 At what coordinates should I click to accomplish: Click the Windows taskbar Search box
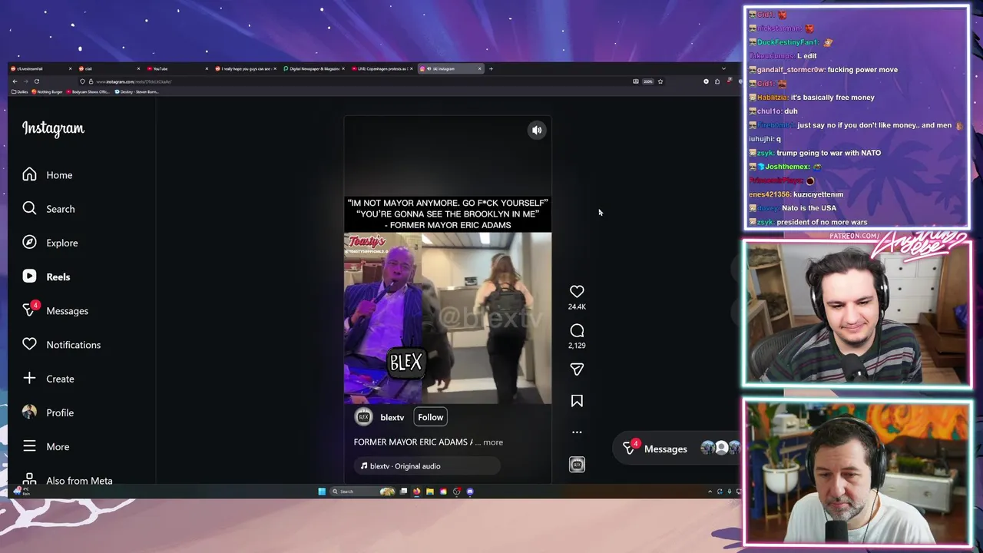(x=362, y=492)
